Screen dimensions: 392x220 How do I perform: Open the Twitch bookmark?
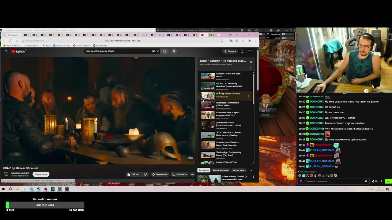[47, 46]
